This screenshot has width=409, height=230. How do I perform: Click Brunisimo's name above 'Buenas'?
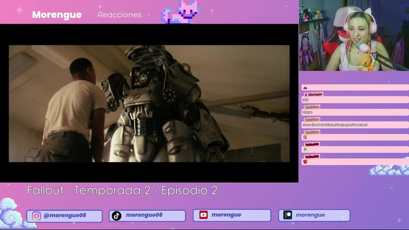[312, 107]
